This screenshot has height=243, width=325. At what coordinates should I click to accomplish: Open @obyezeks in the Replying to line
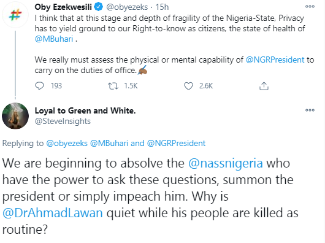[x=67, y=143]
